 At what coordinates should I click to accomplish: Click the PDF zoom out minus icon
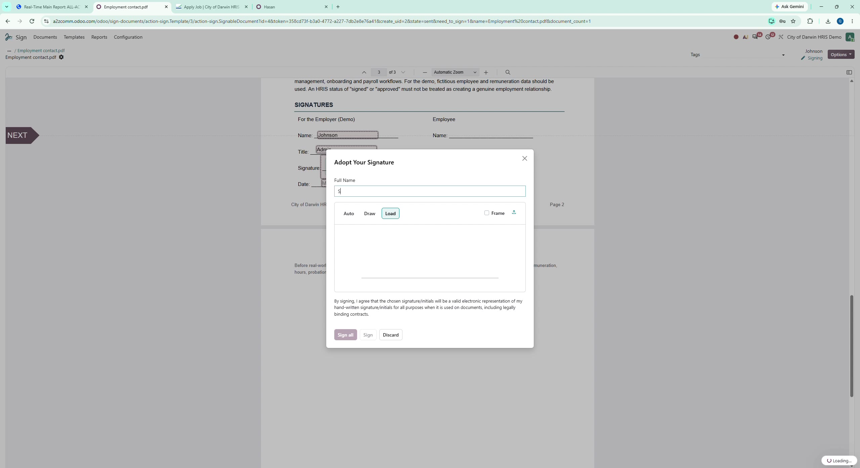(x=425, y=72)
